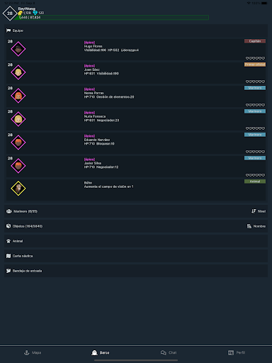Tap the gold coins icon
This screenshot has width=272, height=363.
click(21, 13)
